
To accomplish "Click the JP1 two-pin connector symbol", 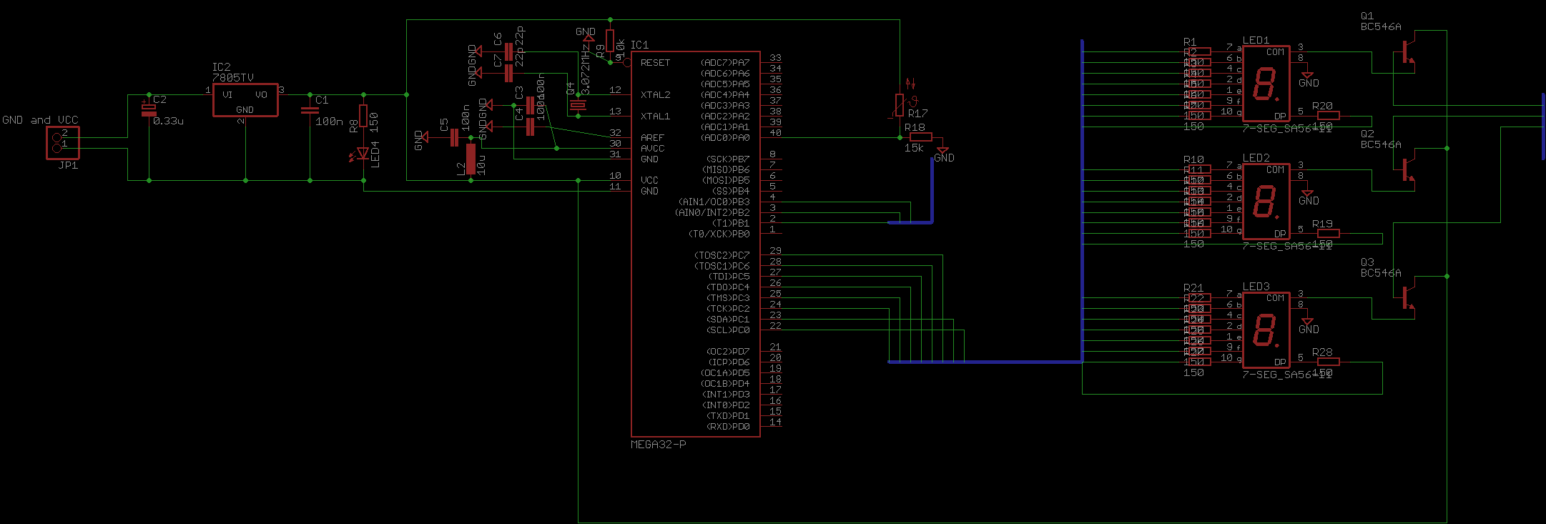I will point(63,143).
